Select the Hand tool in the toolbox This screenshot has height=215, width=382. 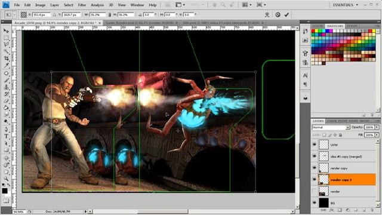point(6,172)
